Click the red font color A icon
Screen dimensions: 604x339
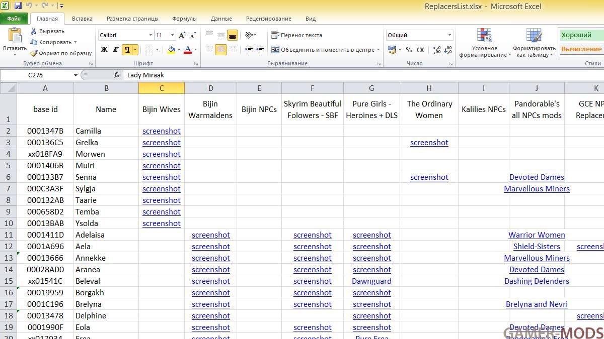(x=188, y=50)
